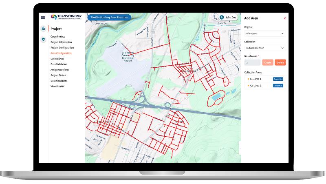
Task: Click the project map sidebar icon
Action: click(x=43, y=29)
